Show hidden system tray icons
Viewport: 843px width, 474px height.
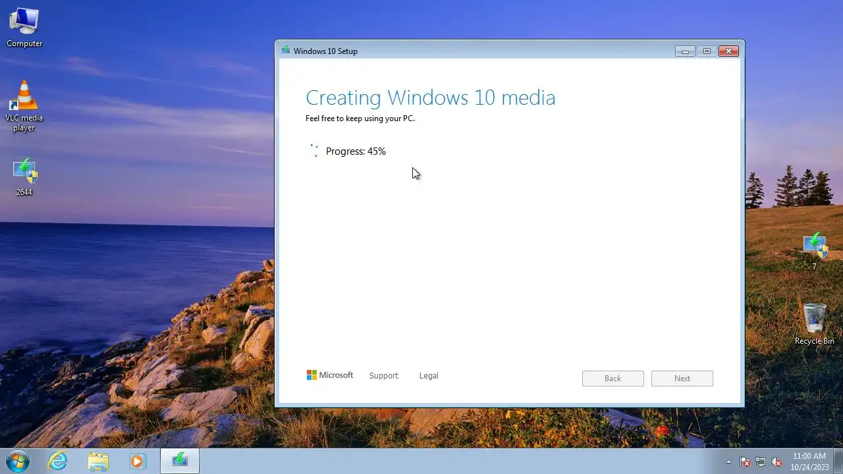pos(728,461)
